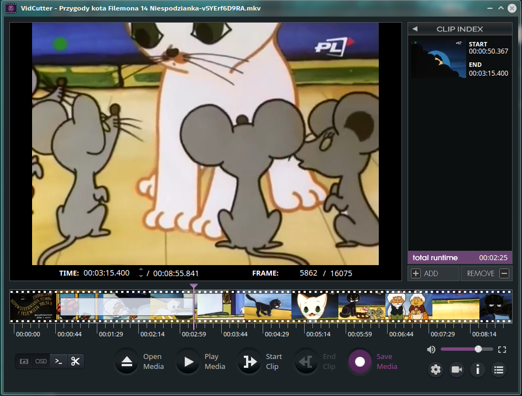This screenshot has width=522, height=396.
Task: Decrease the time with the down stepper arrow
Action: tap(141, 276)
